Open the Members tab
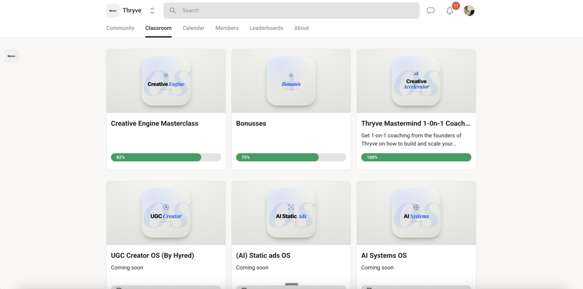The image size is (583, 289). (x=227, y=28)
